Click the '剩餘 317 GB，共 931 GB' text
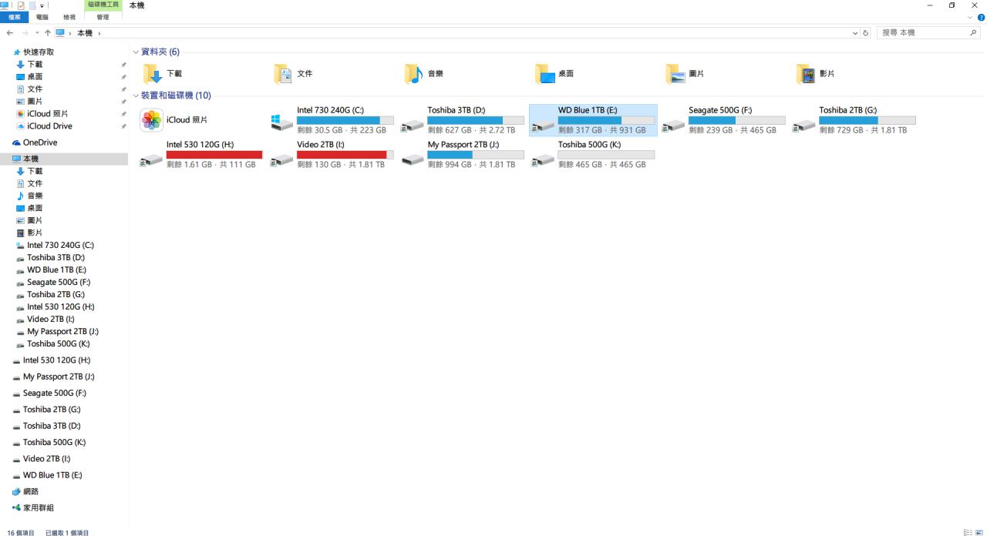The width and height of the screenshot is (987, 539). point(602,130)
